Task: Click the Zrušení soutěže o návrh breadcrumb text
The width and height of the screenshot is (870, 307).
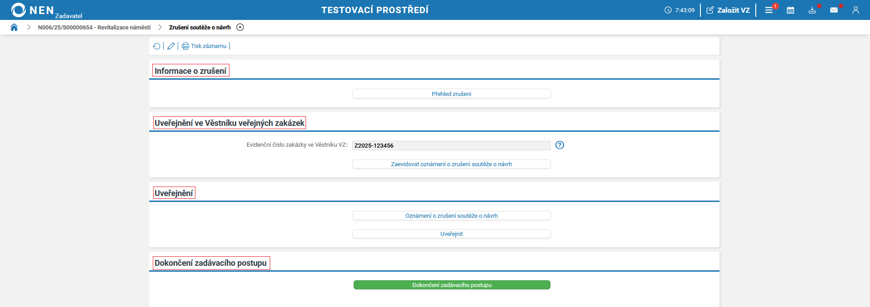Action: [x=200, y=28]
